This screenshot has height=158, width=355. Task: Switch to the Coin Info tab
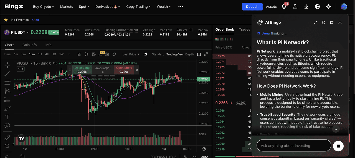(29, 45)
